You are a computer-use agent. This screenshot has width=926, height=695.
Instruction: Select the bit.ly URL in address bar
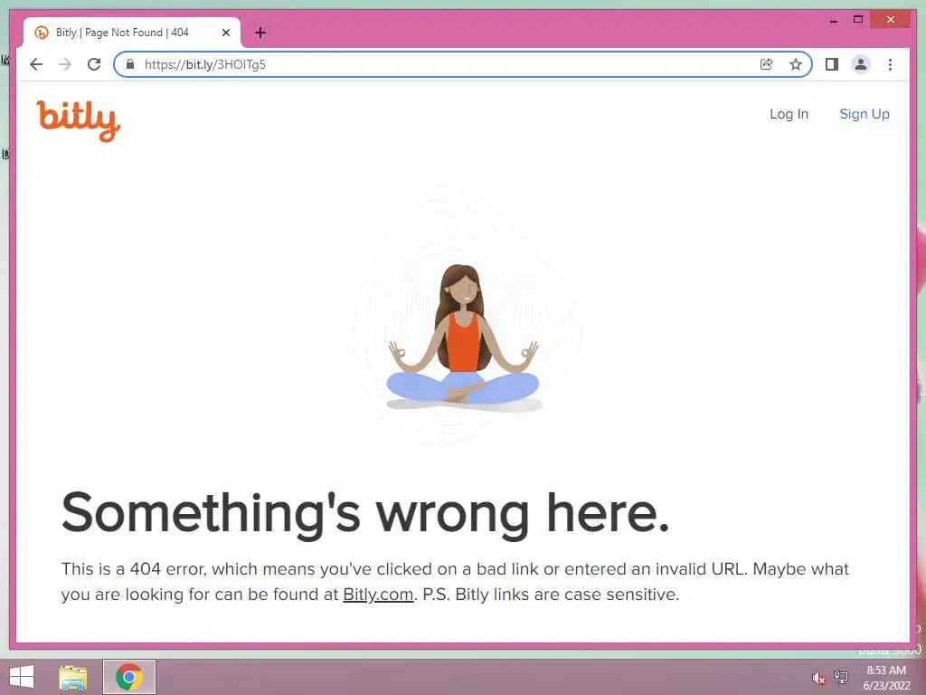[x=205, y=64]
